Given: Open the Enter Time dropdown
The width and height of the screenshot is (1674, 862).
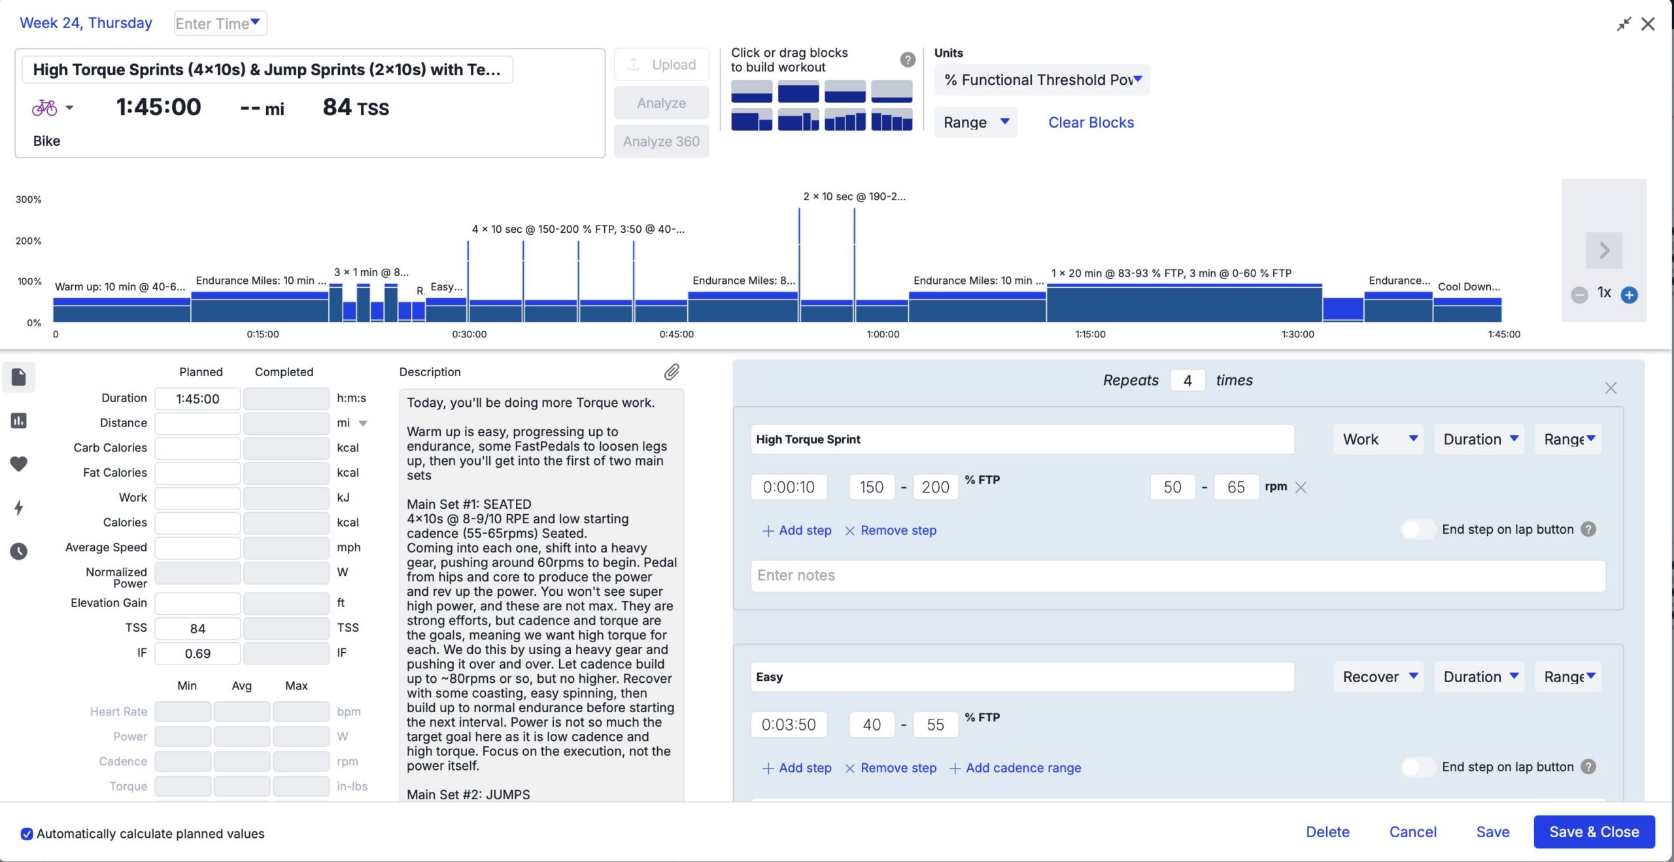Looking at the screenshot, I should [x=220, y=24].
